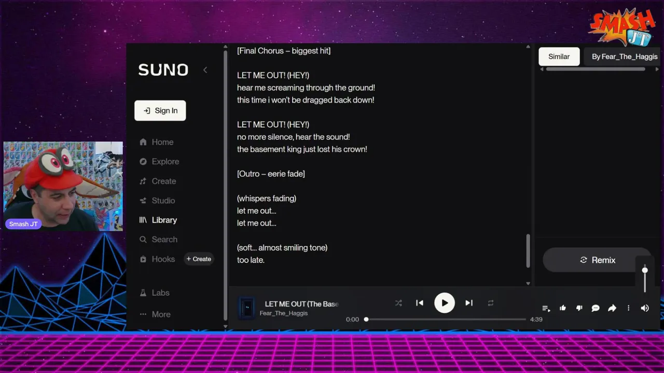The image size is (664, 373).
Task: Share the song with arrow icon
Action: pos(612,308)
